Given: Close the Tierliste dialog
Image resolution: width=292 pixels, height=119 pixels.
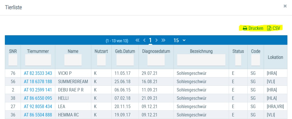Looking at the screenshot, I should (x=285, y=6).
